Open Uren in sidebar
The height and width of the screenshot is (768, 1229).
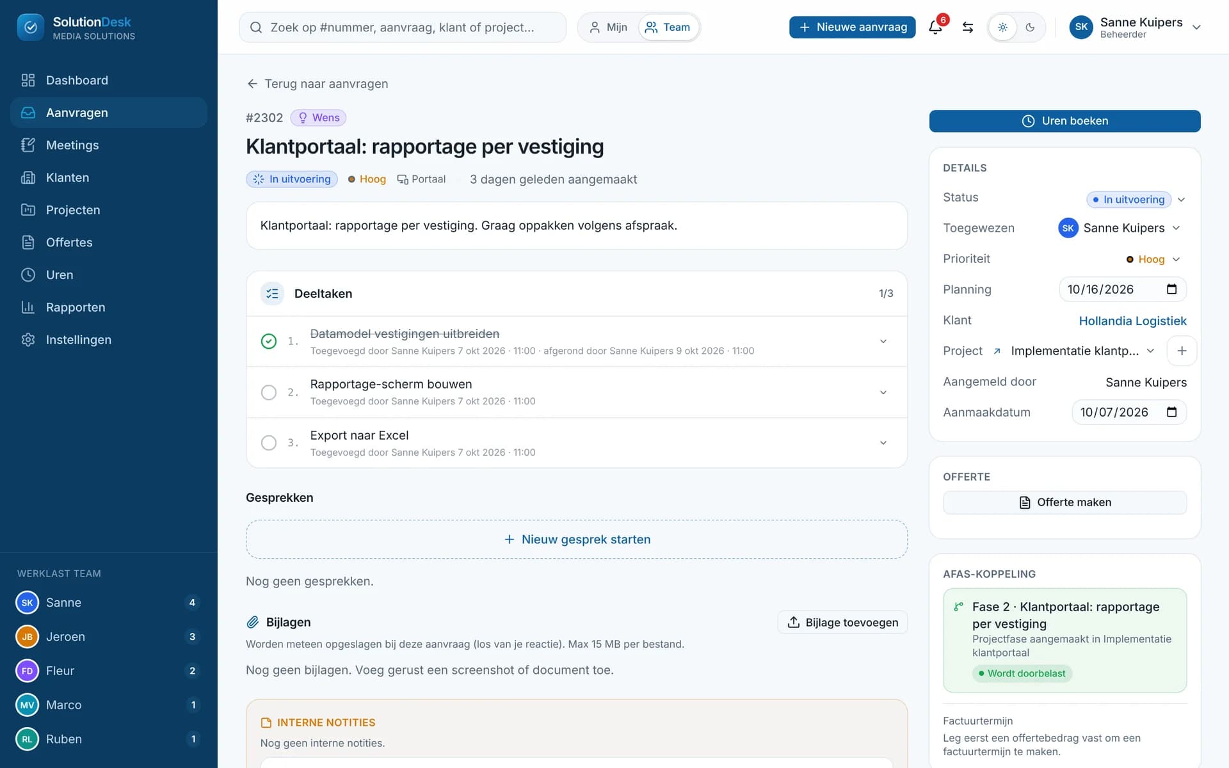[109, 275]
